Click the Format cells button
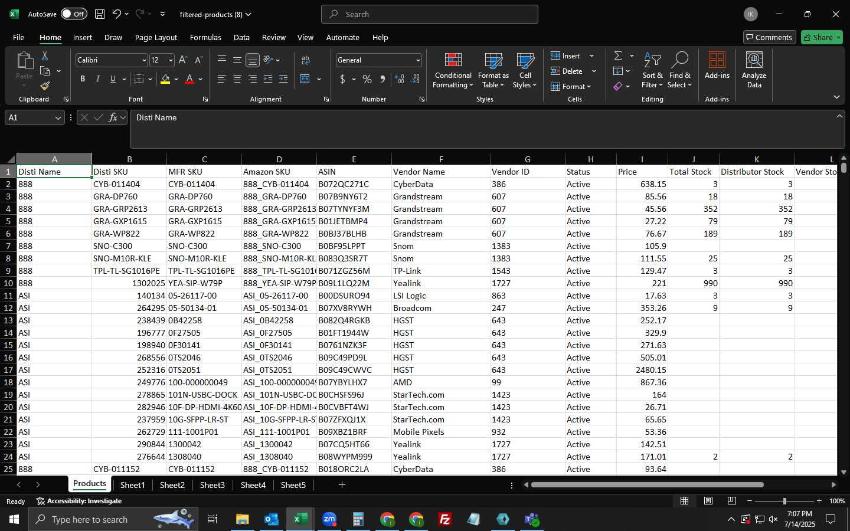Screen dimensions: 850x531 570,86
